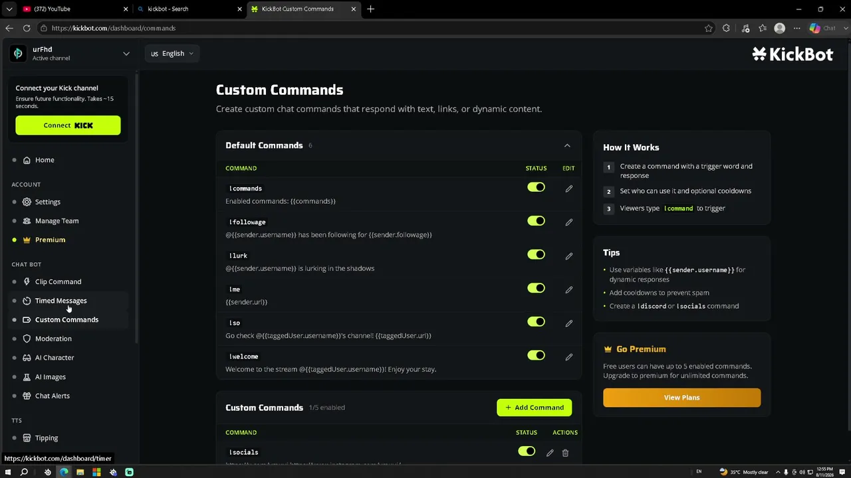Click the pencil icon for !me command
This screenshot has height=478, width=851.
tap(568, 289)
